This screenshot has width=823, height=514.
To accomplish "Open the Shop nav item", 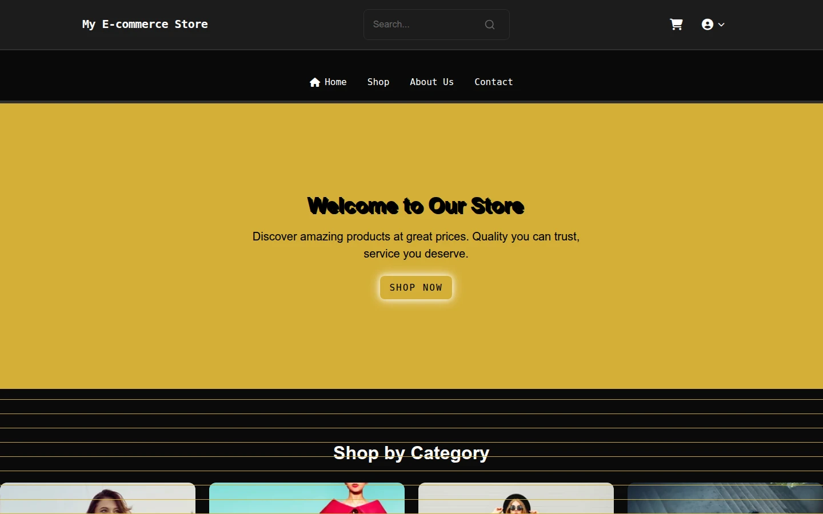I will [x=378, y=82].
